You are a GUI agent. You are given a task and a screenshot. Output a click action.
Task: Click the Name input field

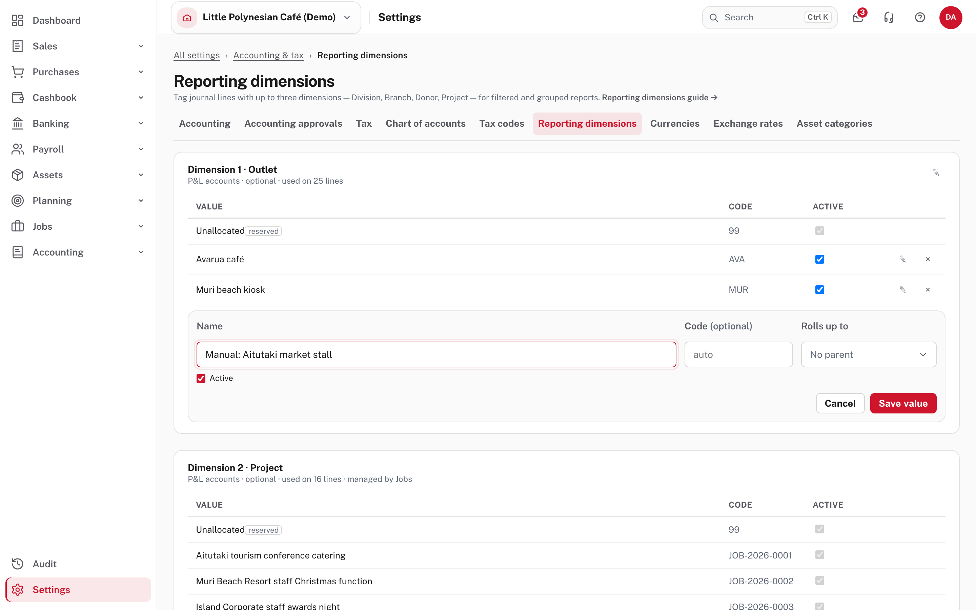pos(436,354)
